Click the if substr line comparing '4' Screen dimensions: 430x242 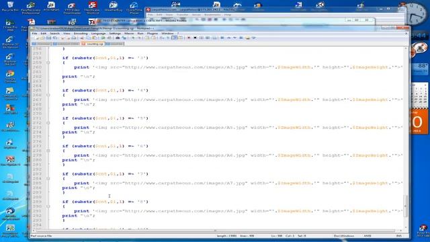[105, 91]
